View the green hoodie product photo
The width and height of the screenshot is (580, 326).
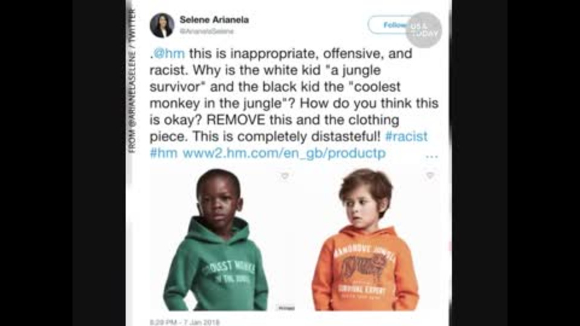(x=222, y=240)
